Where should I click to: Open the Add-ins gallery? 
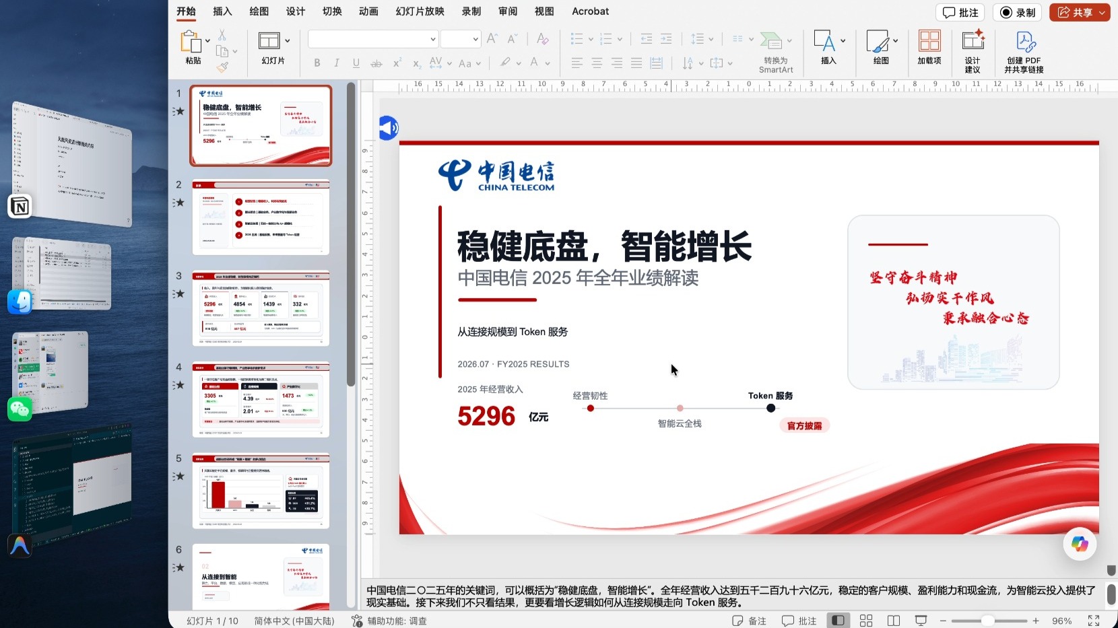[x=929, y=47]
